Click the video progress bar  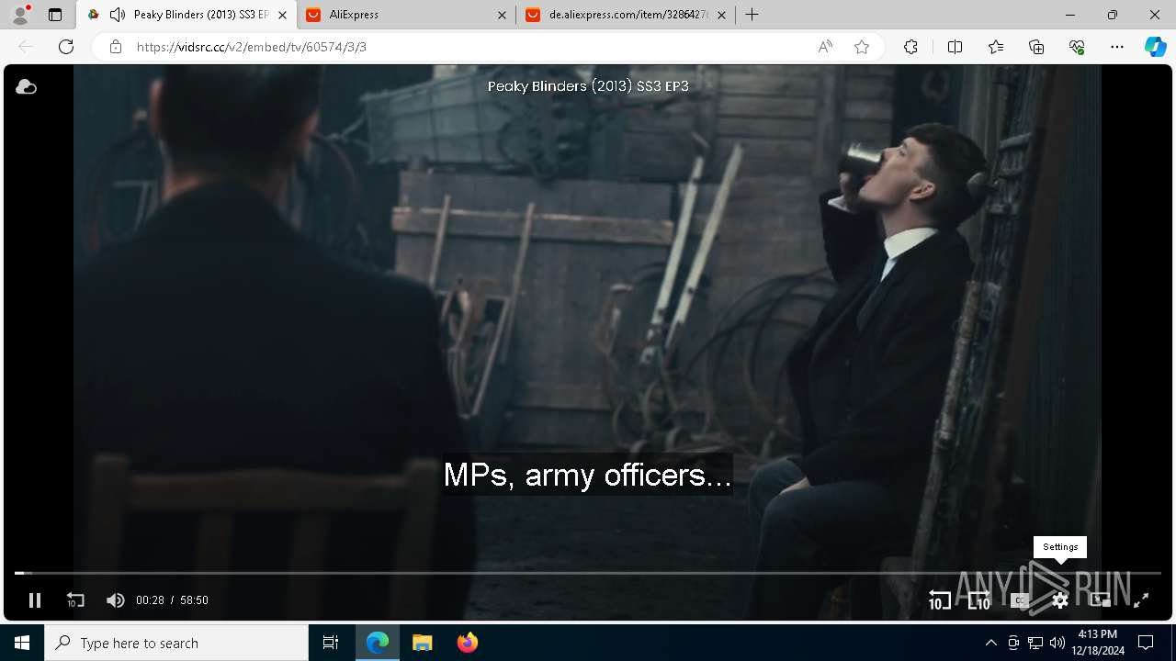pyautogui.click(x=588, y=573)
